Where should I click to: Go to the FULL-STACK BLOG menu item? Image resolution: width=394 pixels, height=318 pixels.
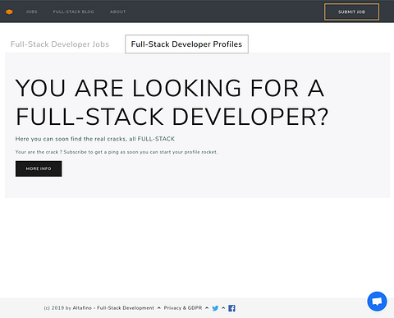73,12
